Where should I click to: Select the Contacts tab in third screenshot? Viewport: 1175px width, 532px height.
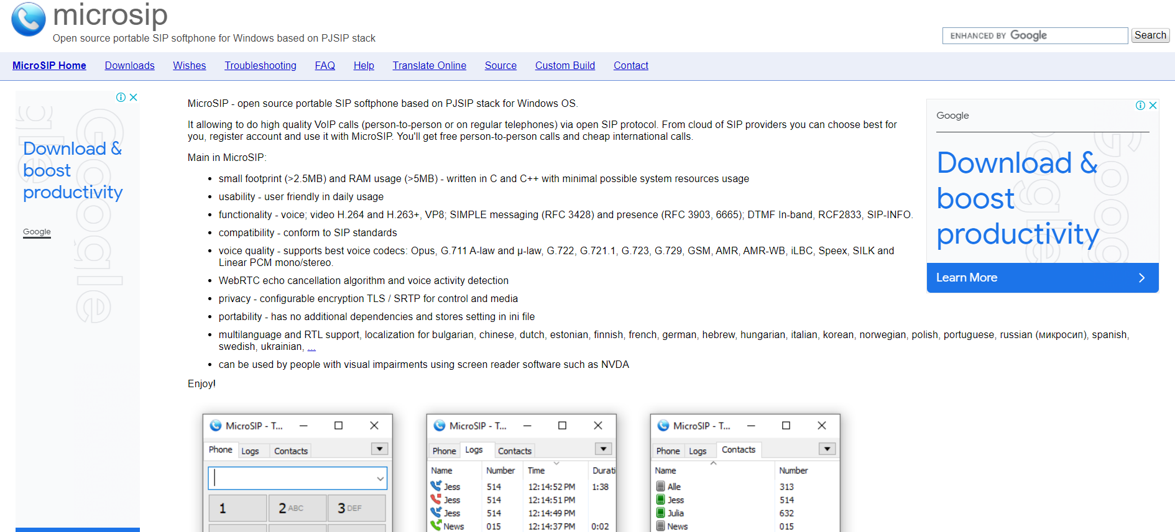[x=739, y=450]
